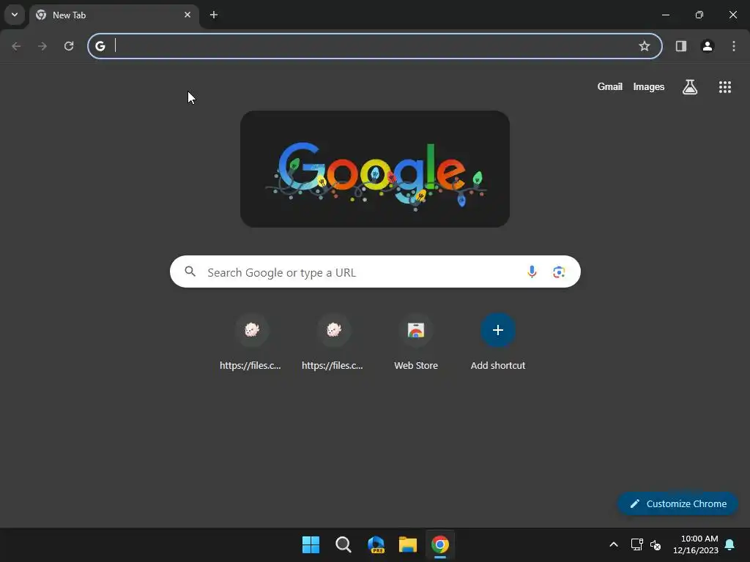
Task: Open the first https://files.c... shortcut
Action: click(x=252, y=342)
